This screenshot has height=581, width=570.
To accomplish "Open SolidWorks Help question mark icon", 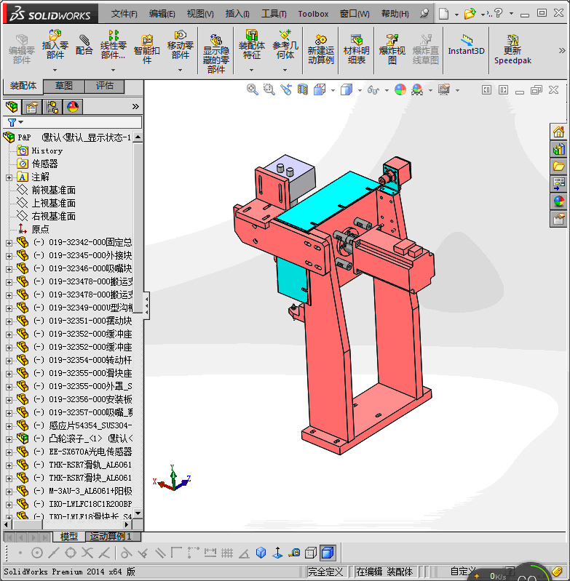I will 498,13.
